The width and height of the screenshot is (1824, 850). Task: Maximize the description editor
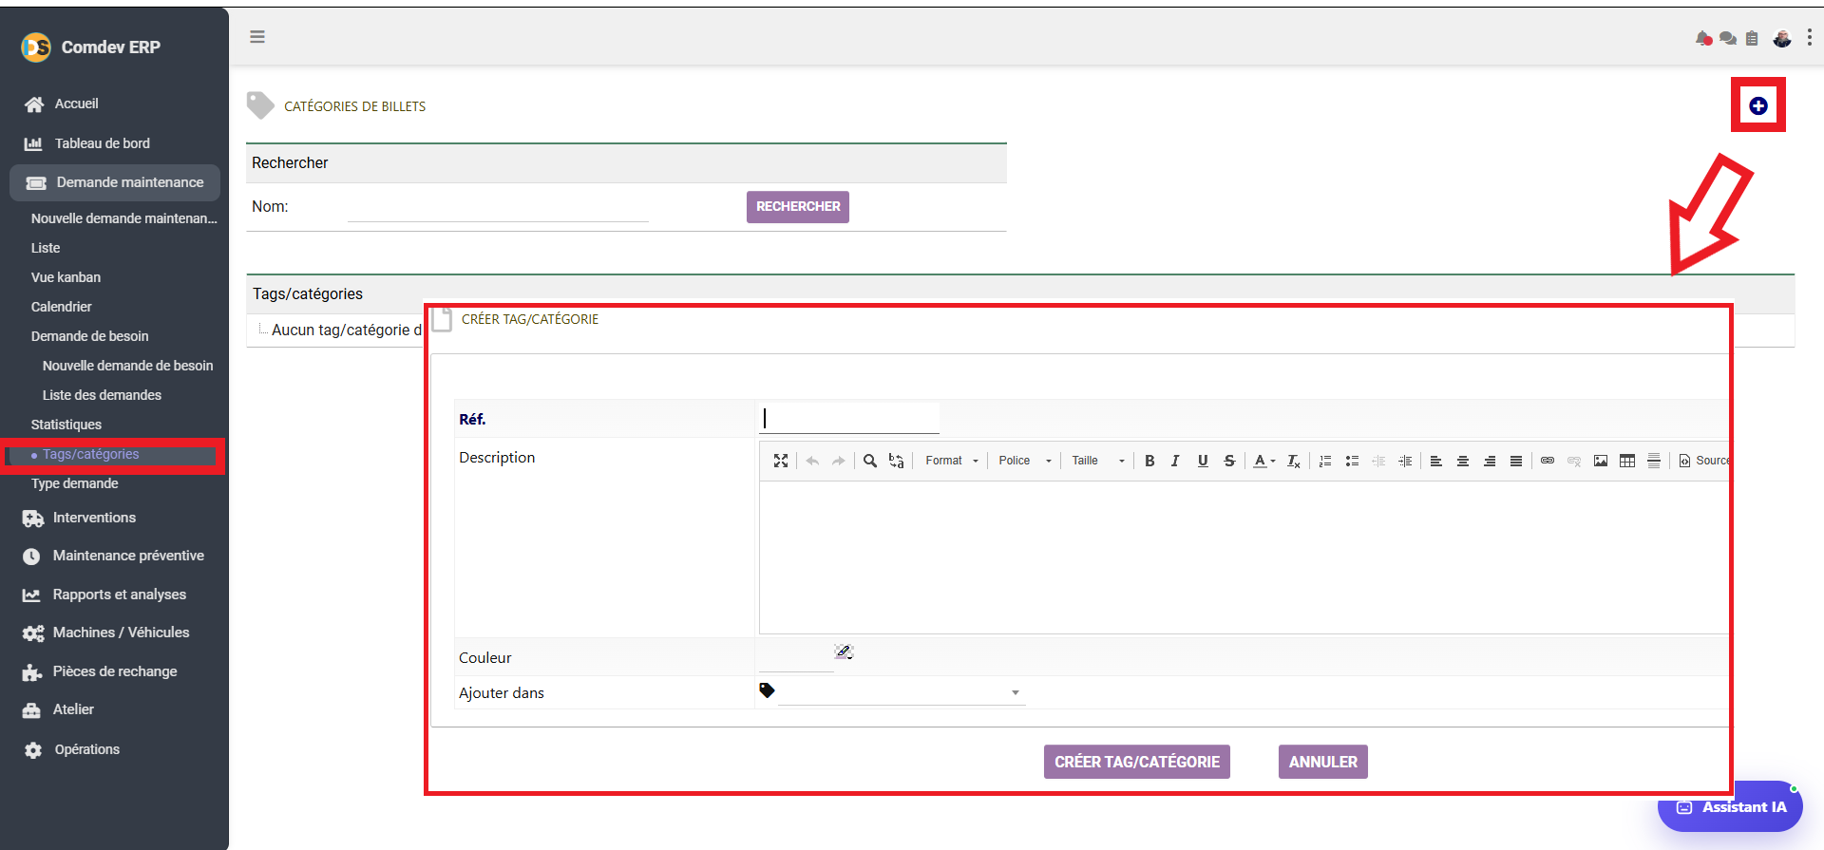(x=781, y=461)
